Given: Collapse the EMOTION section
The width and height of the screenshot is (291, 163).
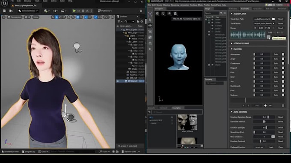Looking at the screenshot, I should (232, 49).
